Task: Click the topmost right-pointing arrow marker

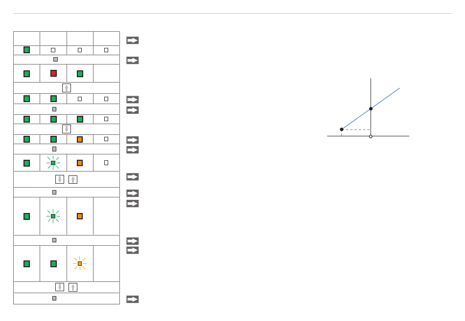Action: click(133, 40)
